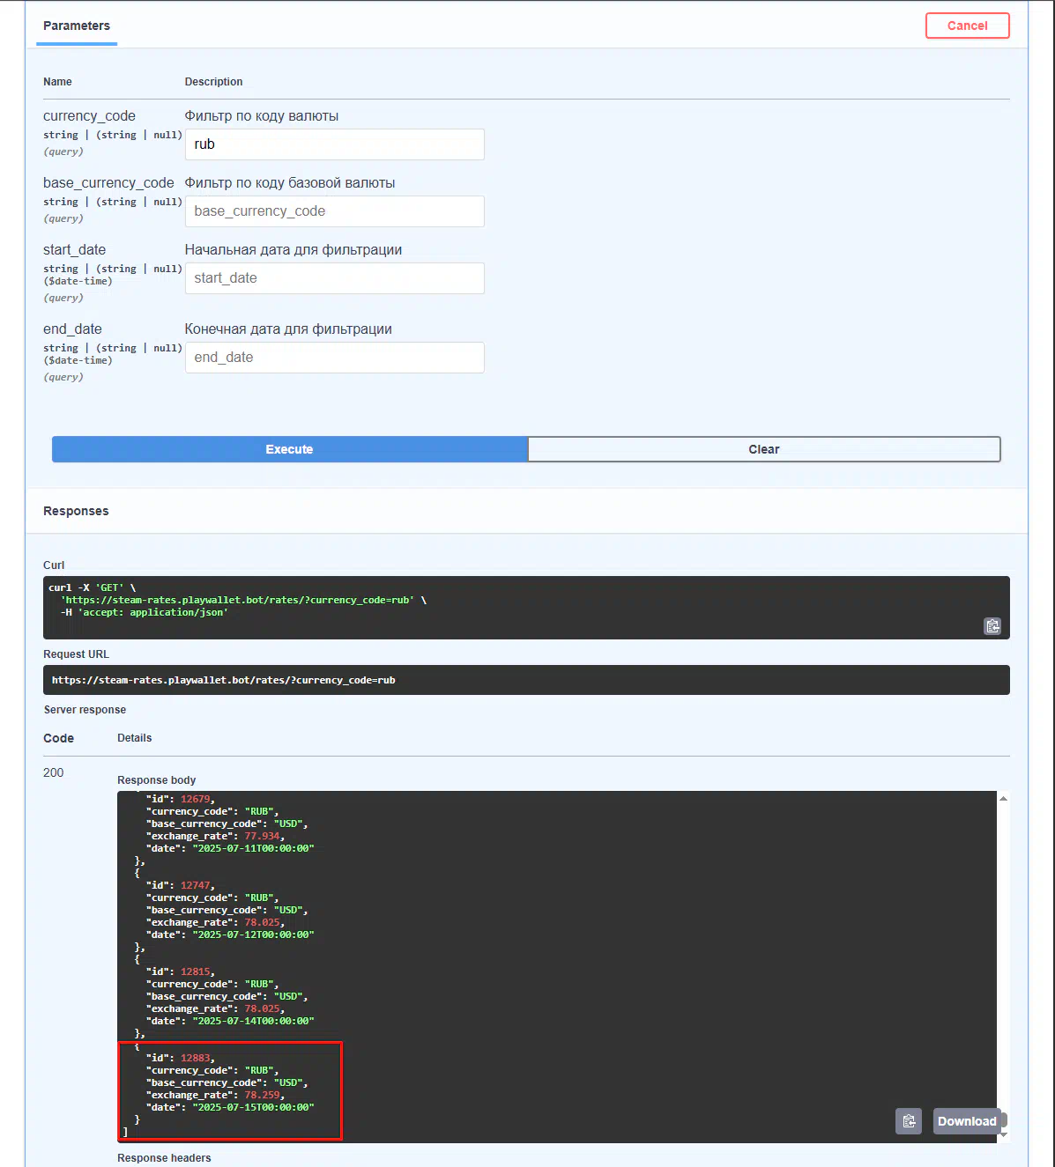Click description "Конечная дата для фильтрации"
Screen dimensions: 1055x1167
pyautogui.click(x=288, y=329)
